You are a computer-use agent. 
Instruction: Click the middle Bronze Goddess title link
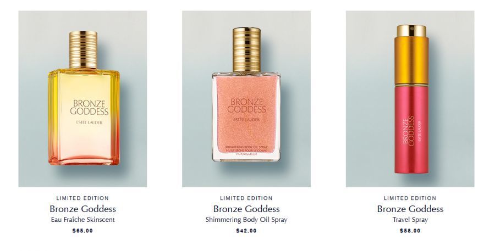pyautogui.click(x=246, y=209)
